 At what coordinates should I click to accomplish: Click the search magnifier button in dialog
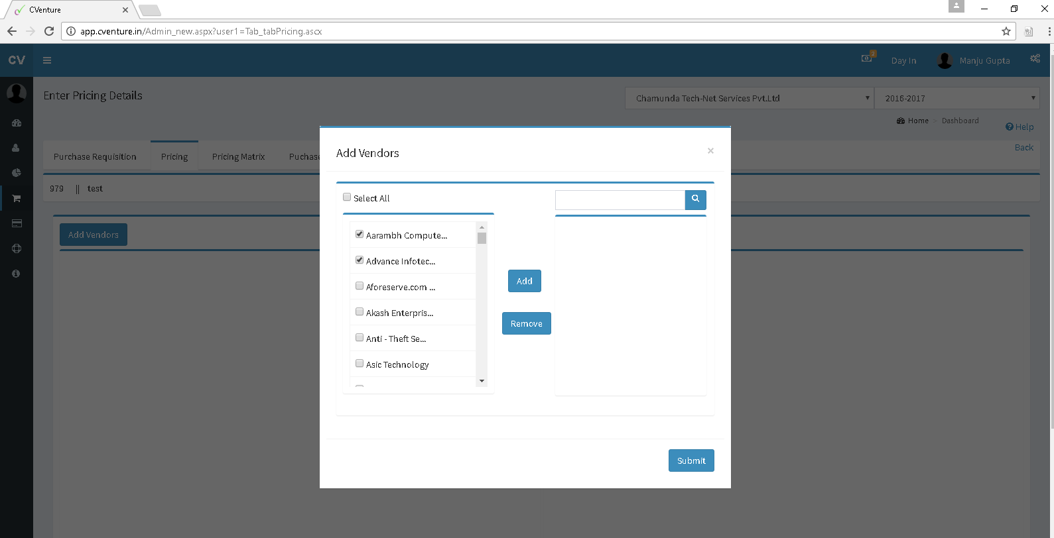(x=695, y=199)
